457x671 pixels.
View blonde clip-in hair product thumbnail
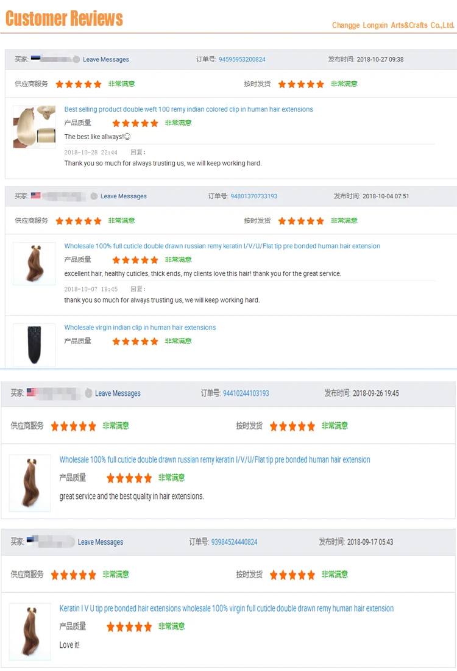(34, 127)
